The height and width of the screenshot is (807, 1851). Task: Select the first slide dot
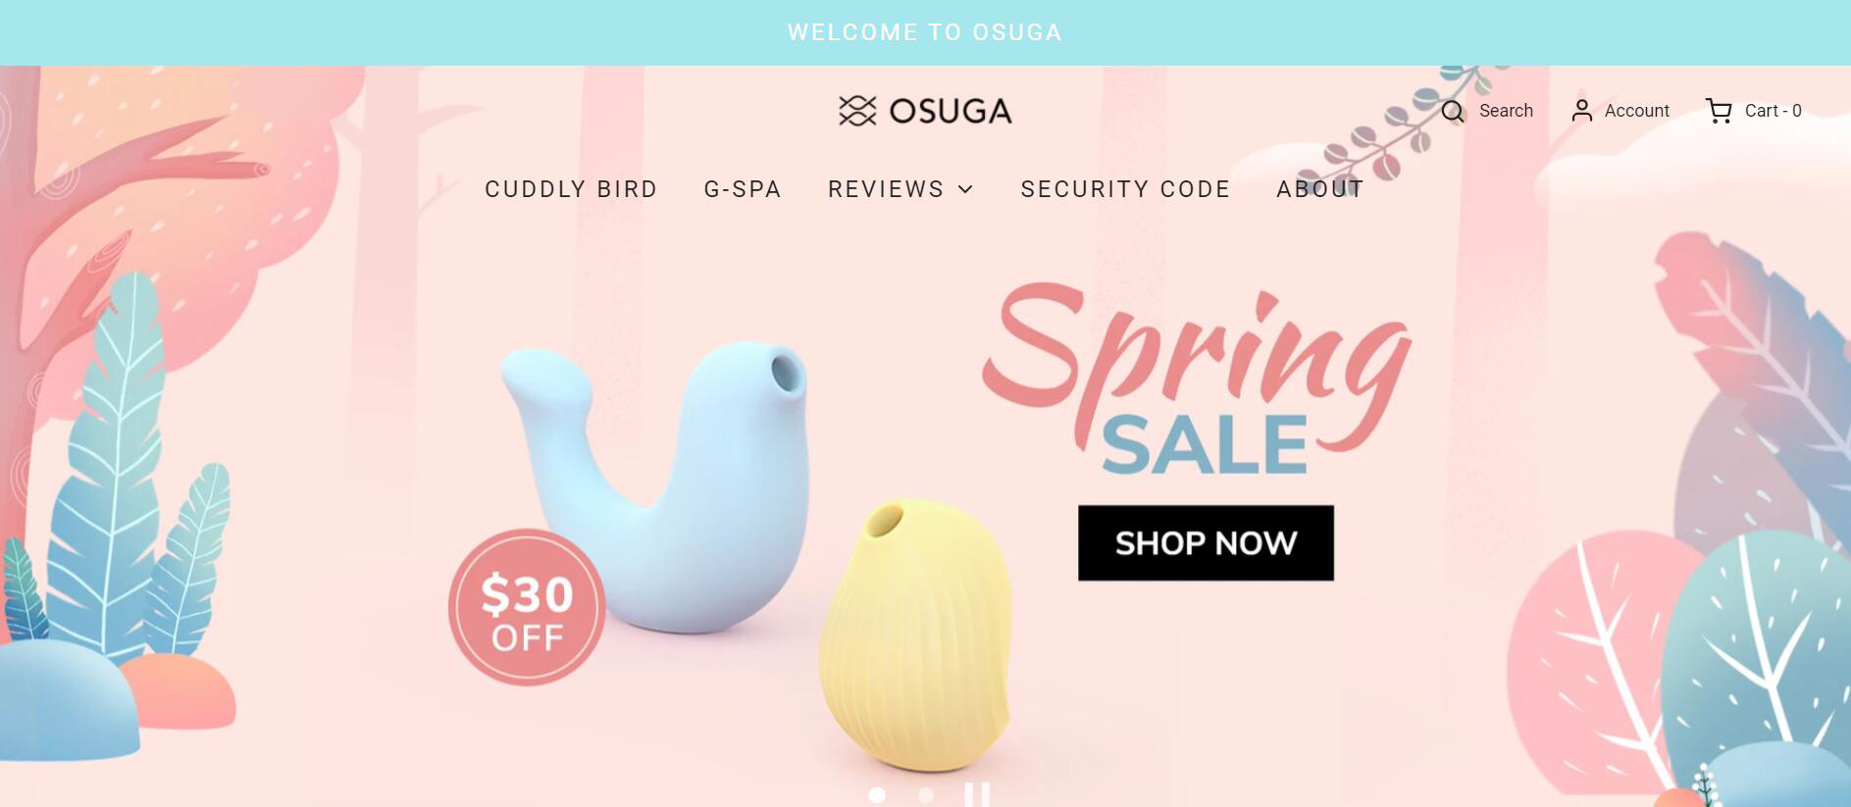click(x=877, y=795)
